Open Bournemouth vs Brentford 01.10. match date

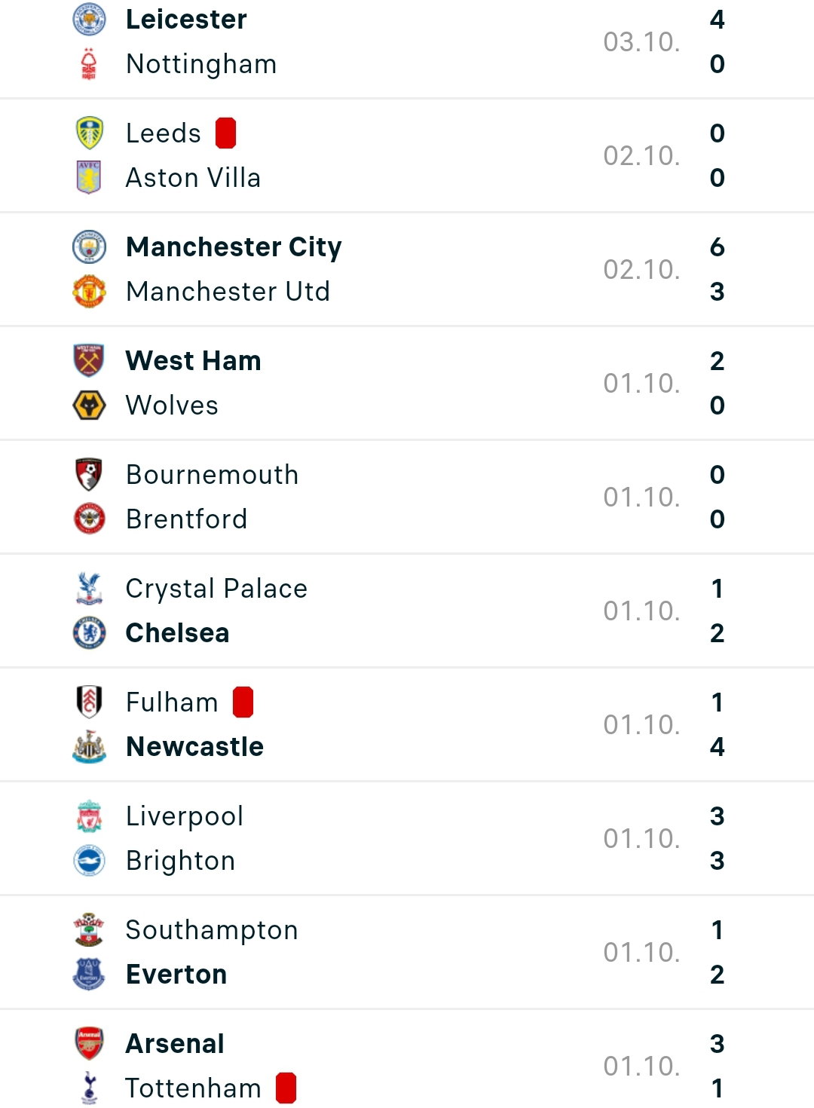click(x=642, y=497)
